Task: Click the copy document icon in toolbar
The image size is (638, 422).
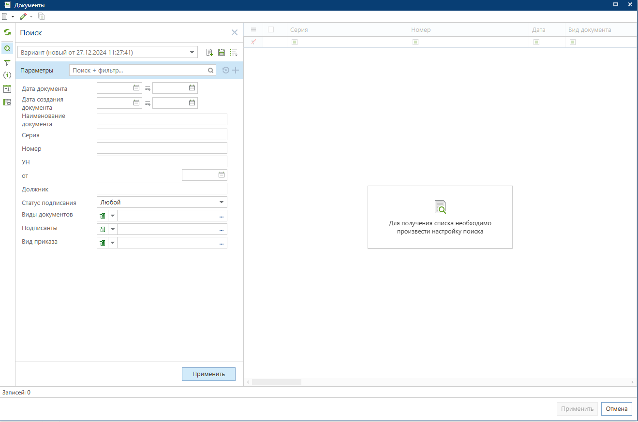Action: point(42,16)
